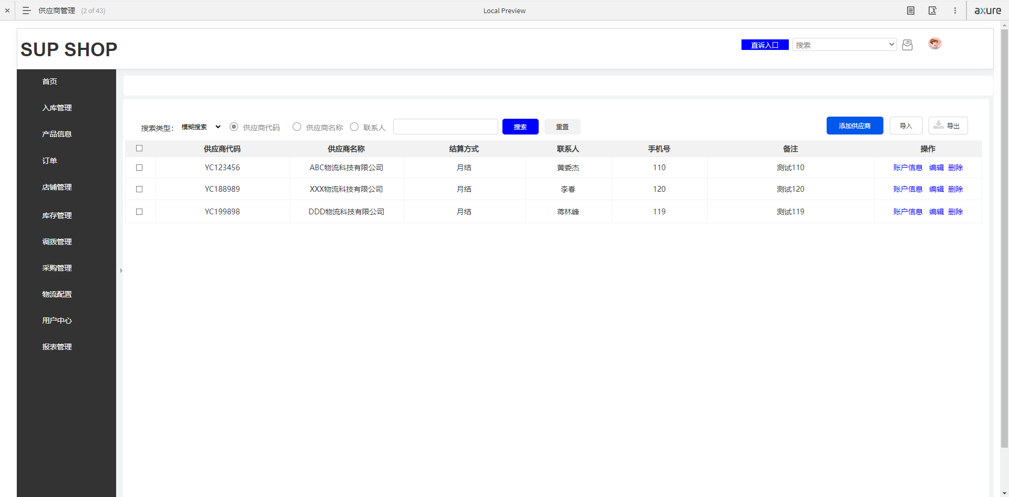The width and height of the screenshot is (1009, 497).
Task: Open 用户中心 in the sidebar
Action: coord(57,320)
